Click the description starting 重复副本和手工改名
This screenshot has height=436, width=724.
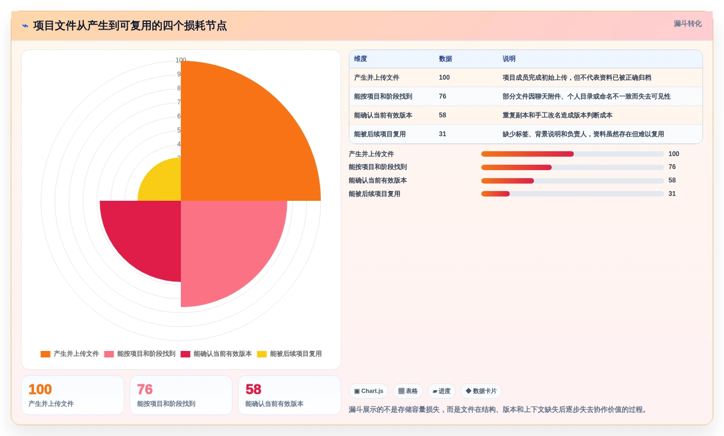click(x=558, y=116)
